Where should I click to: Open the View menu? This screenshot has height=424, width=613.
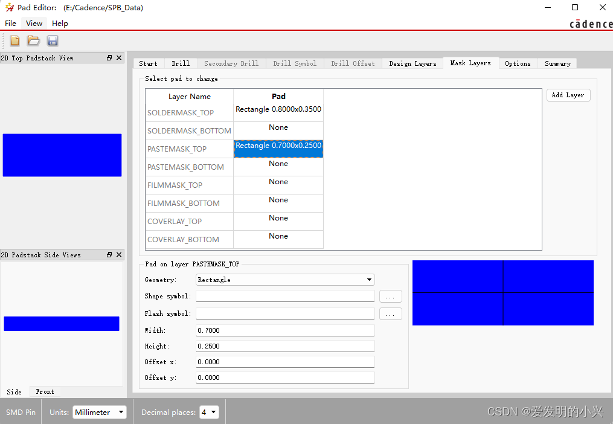pyautogui.click(x=34, y=24)
